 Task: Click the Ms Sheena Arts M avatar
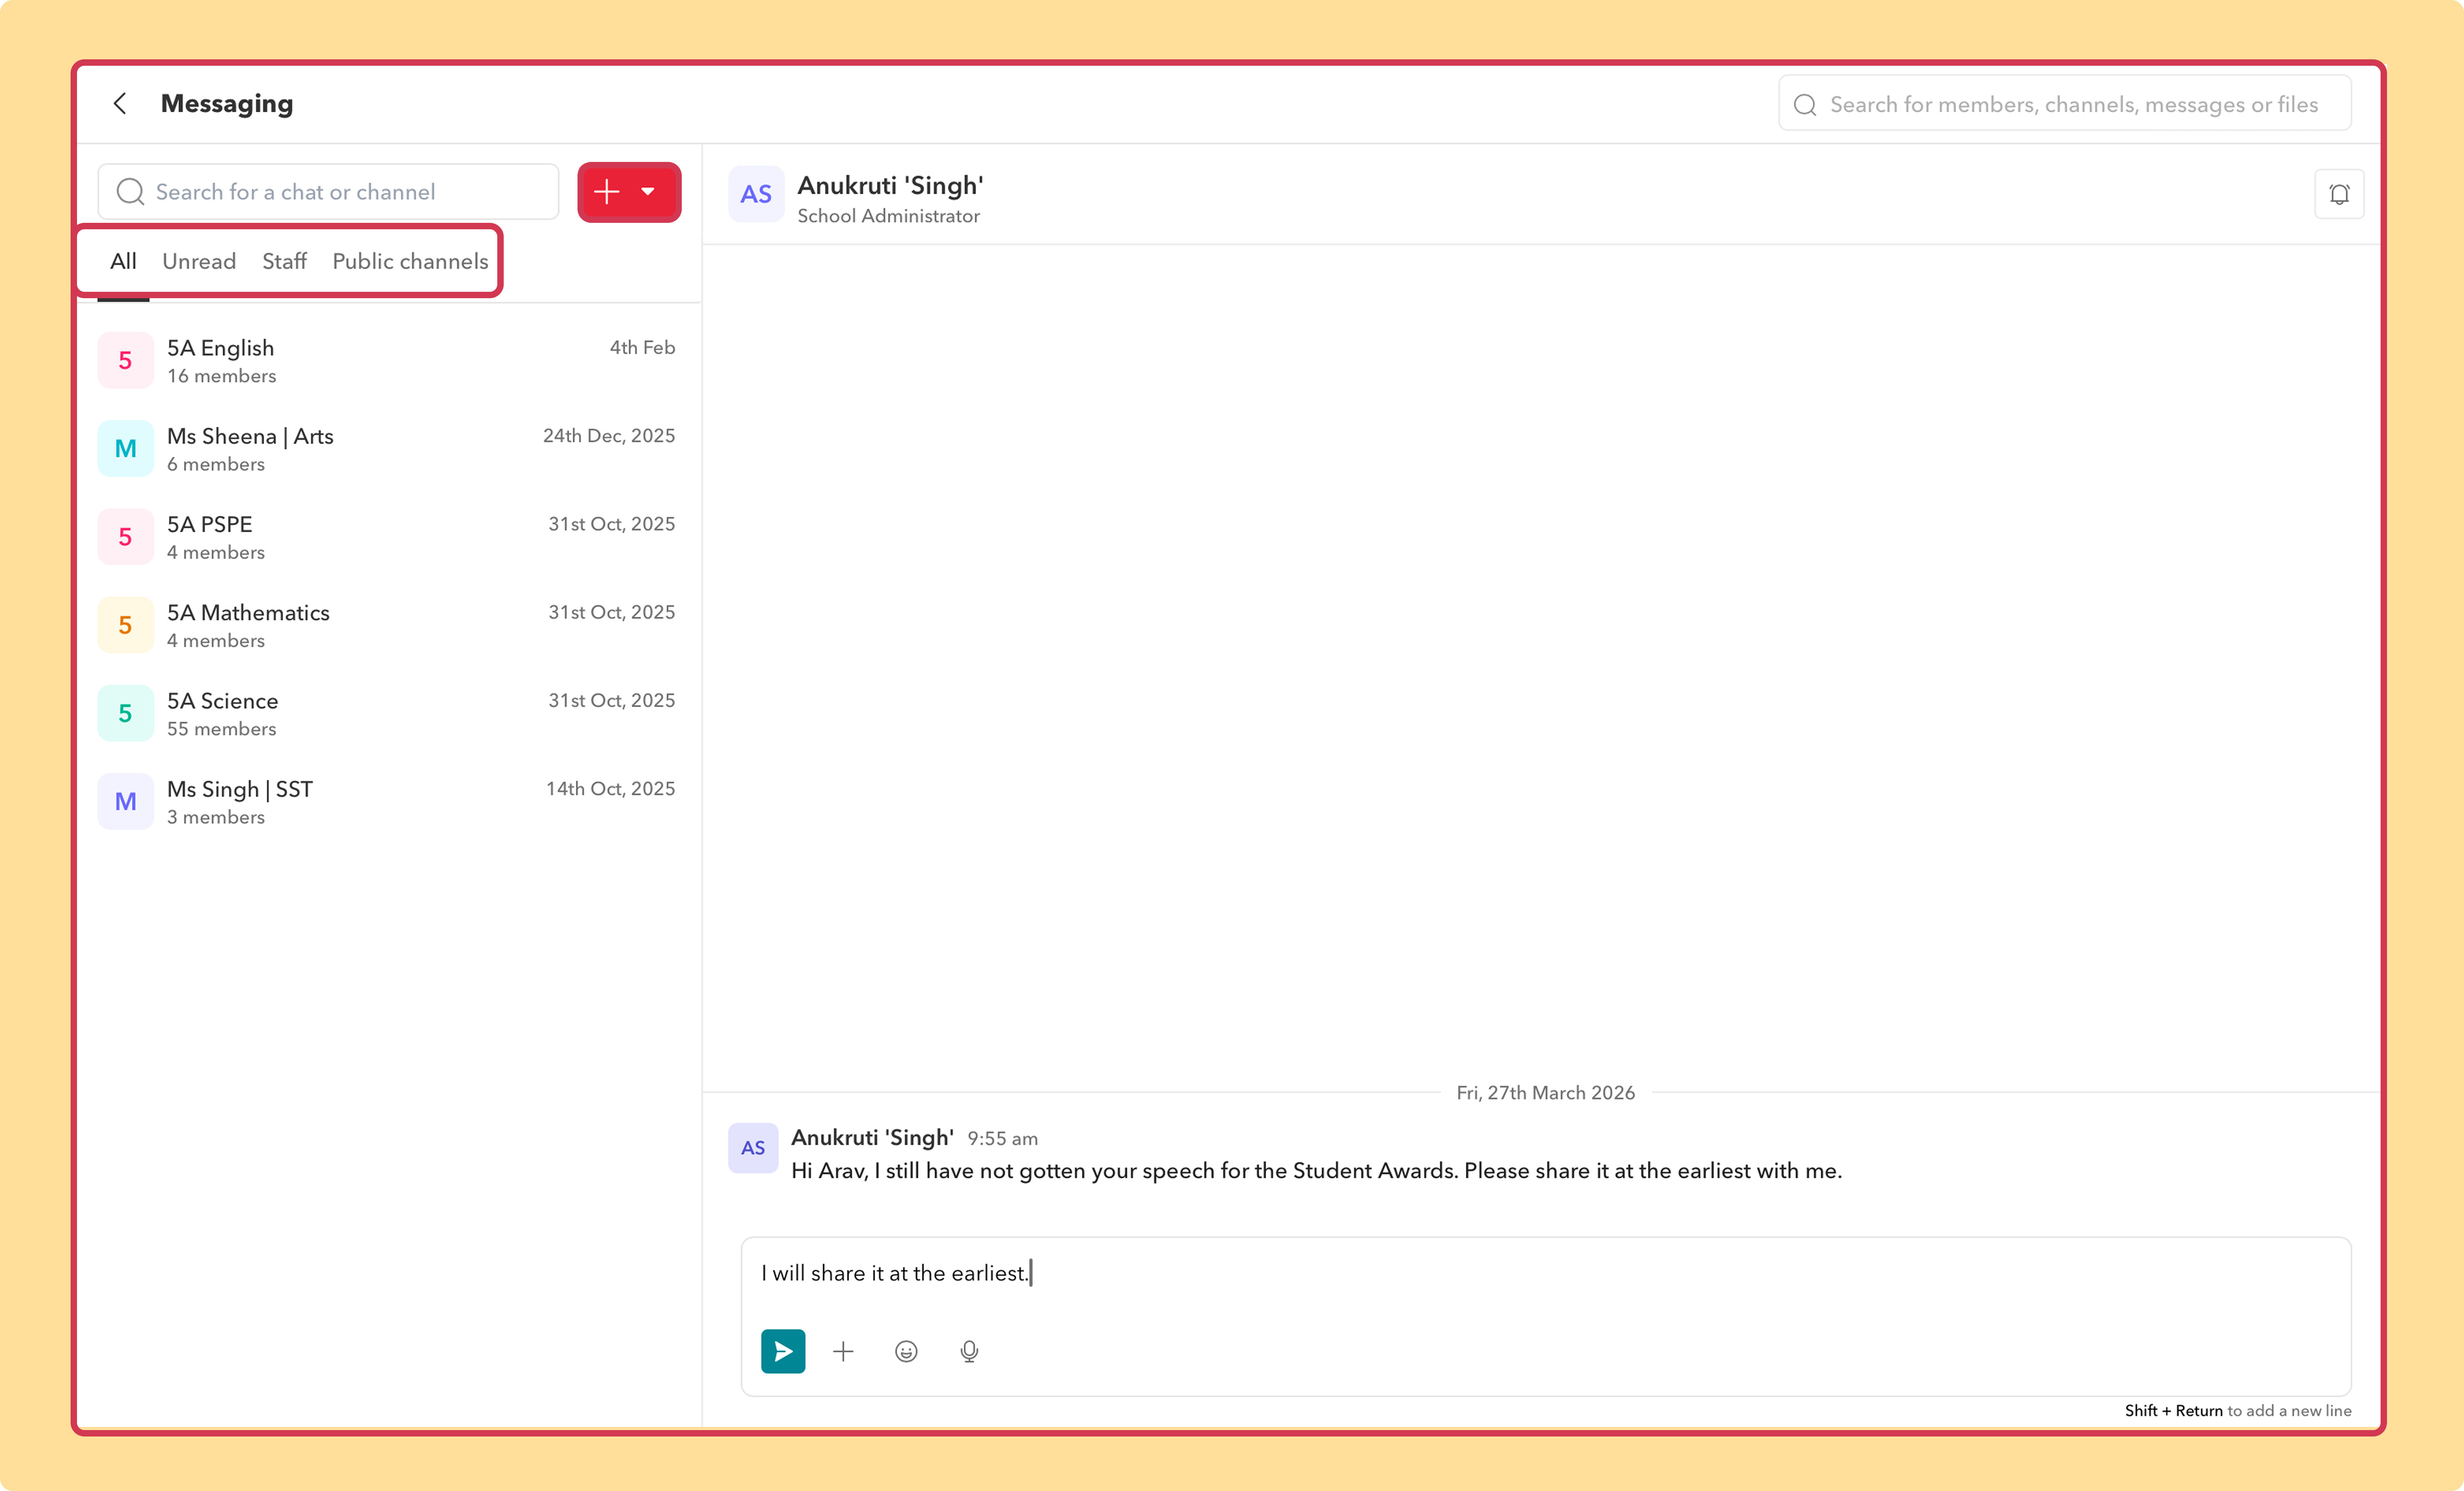[125, 449]
